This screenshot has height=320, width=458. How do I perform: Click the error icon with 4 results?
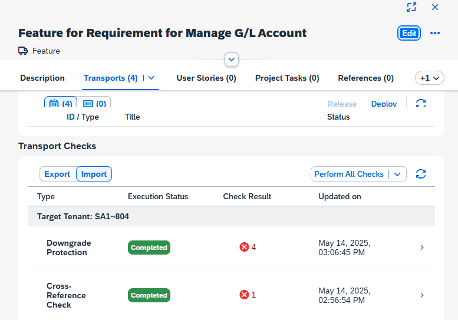244,247
